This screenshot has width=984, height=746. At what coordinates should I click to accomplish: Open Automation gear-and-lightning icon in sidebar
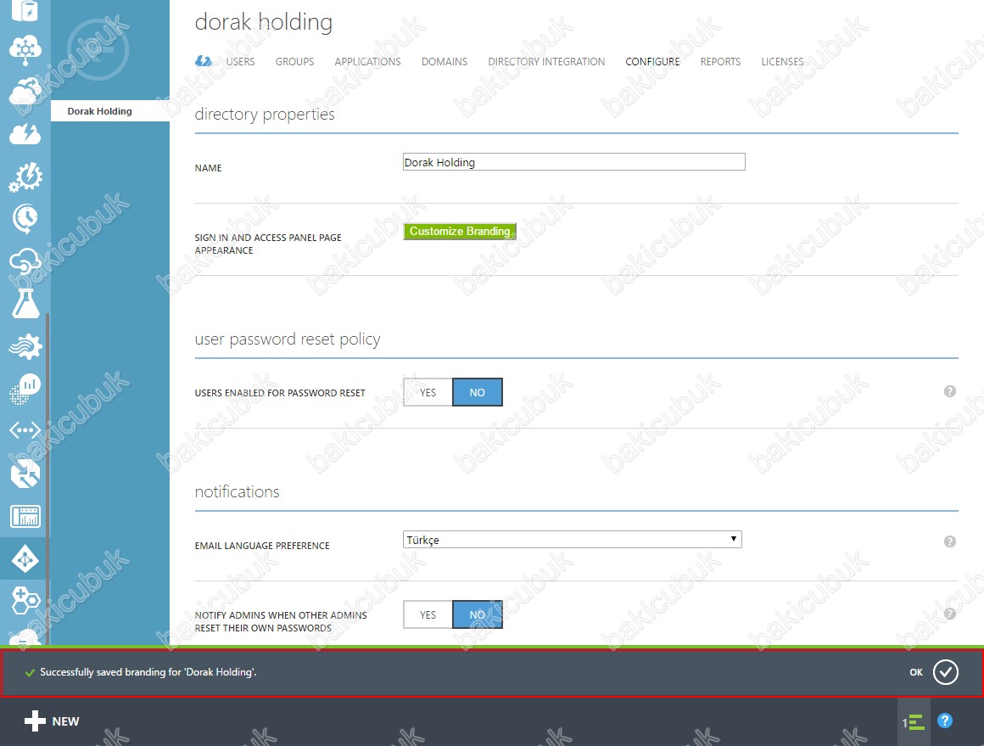[25, 177]
